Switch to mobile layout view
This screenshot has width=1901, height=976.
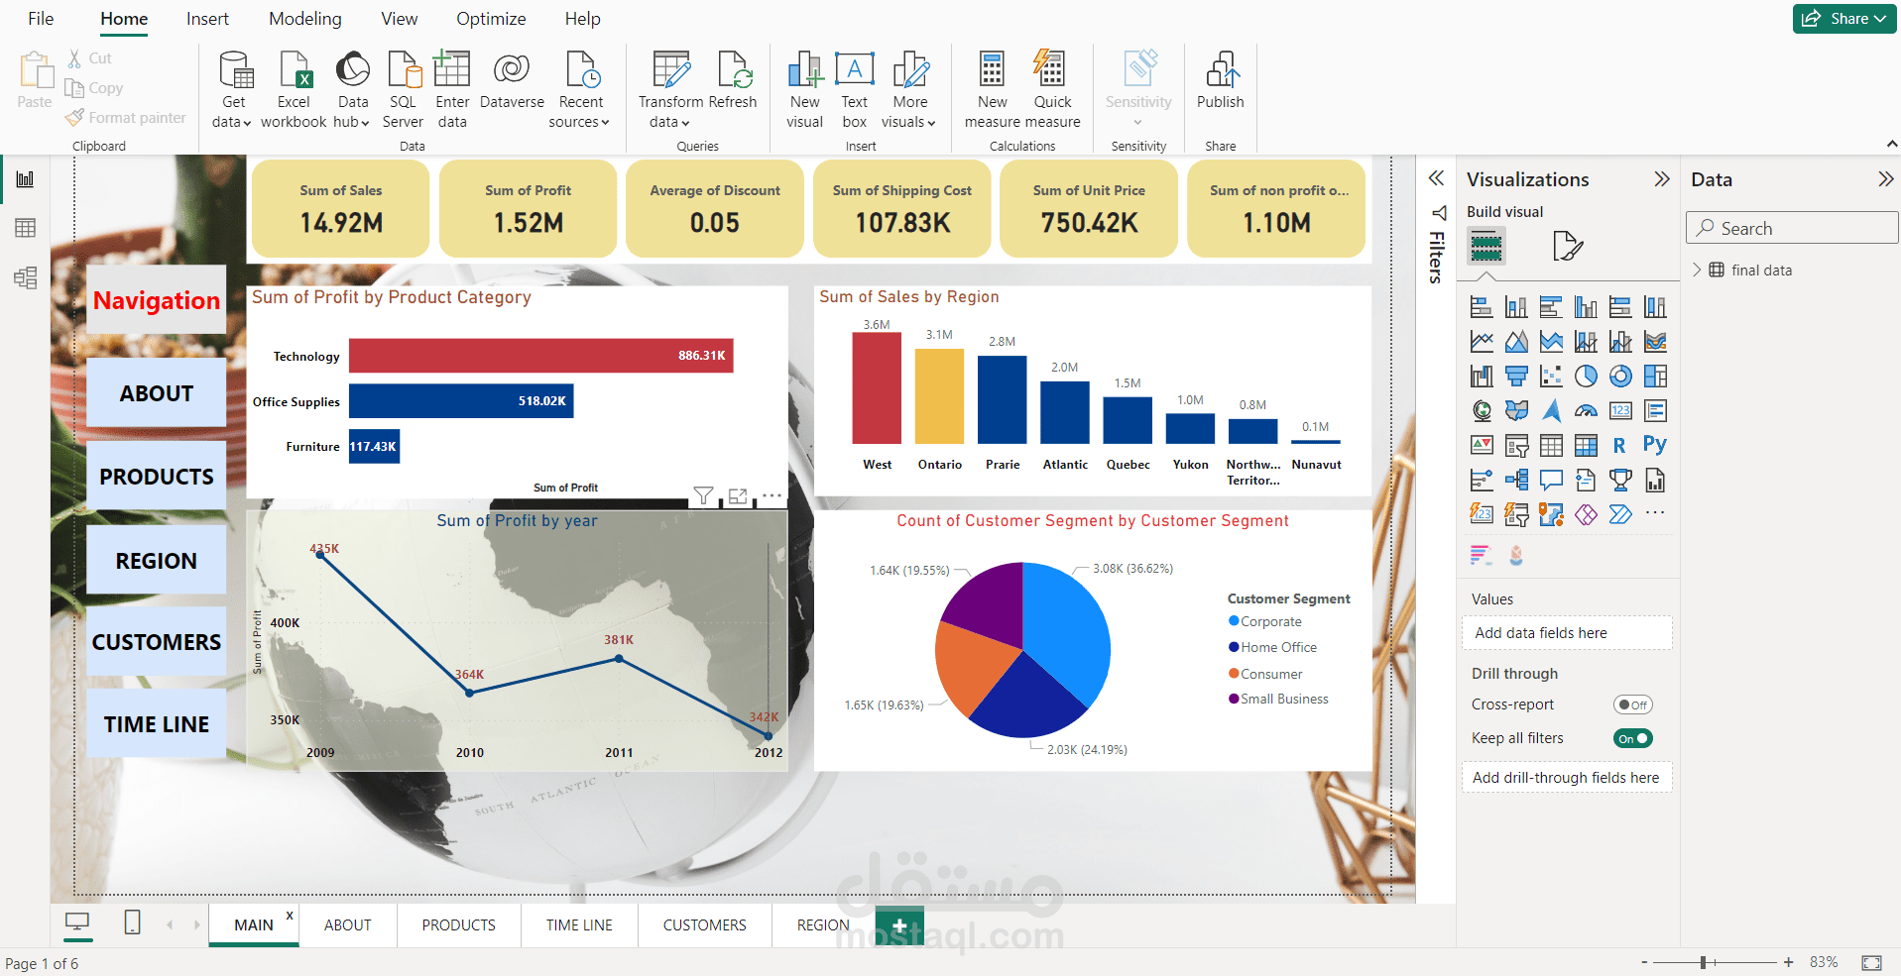point(132,922)
